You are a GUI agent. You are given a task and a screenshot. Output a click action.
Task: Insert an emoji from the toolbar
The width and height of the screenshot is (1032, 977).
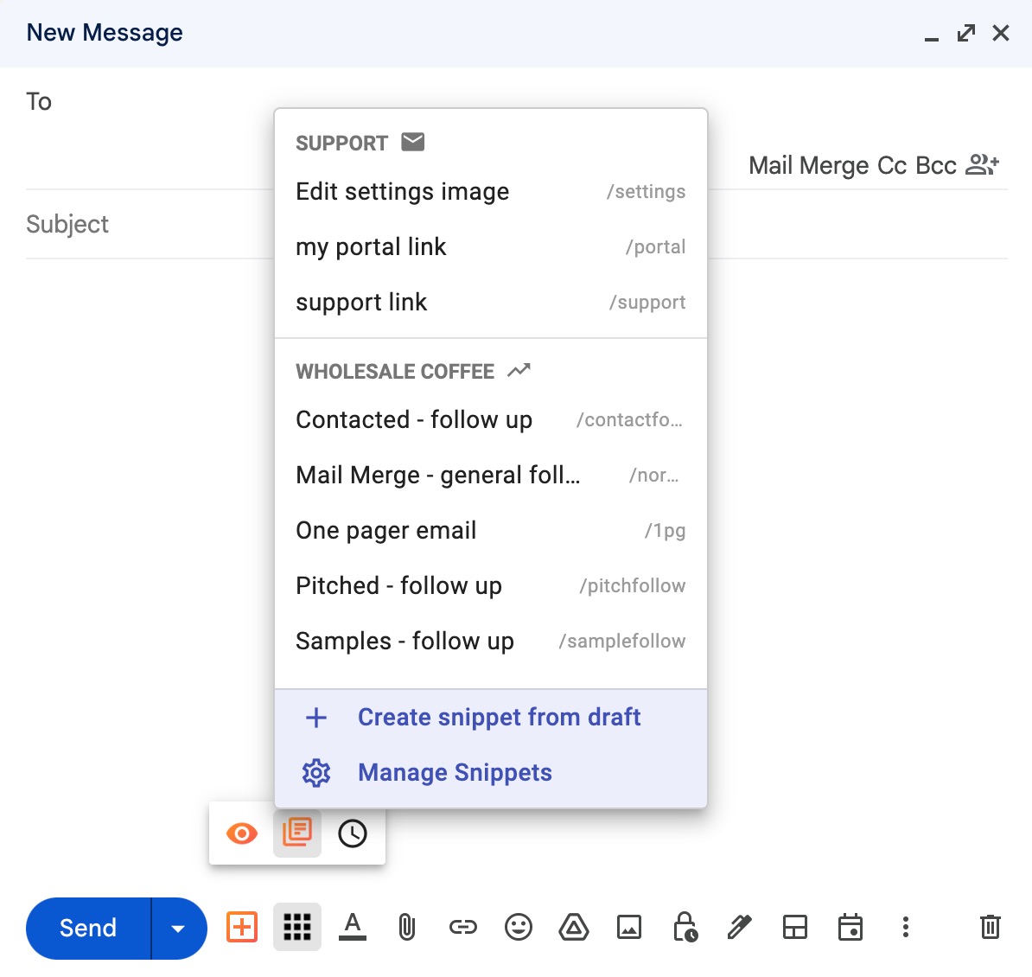(x=519, y=927)
